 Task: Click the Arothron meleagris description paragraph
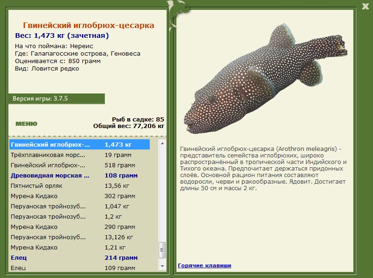(263, 169)
